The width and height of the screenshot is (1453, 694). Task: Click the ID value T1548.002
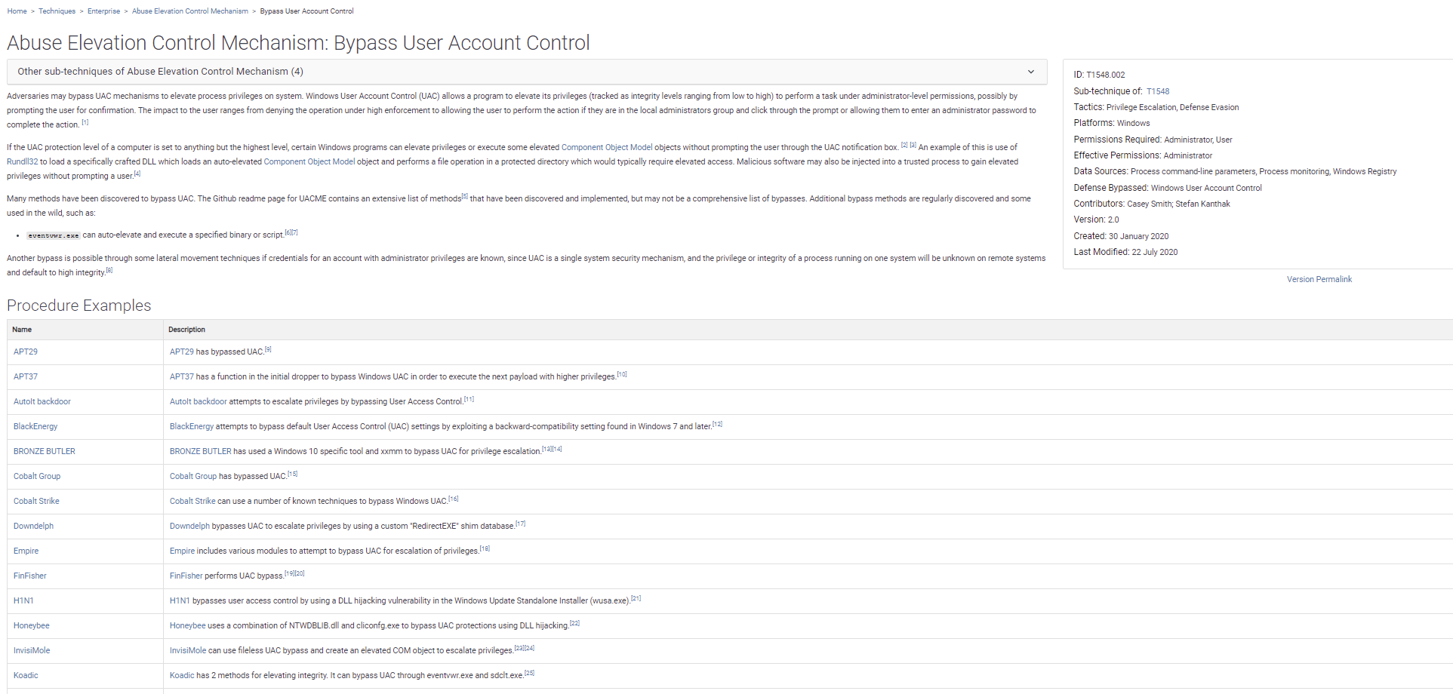click(1105, 75)
